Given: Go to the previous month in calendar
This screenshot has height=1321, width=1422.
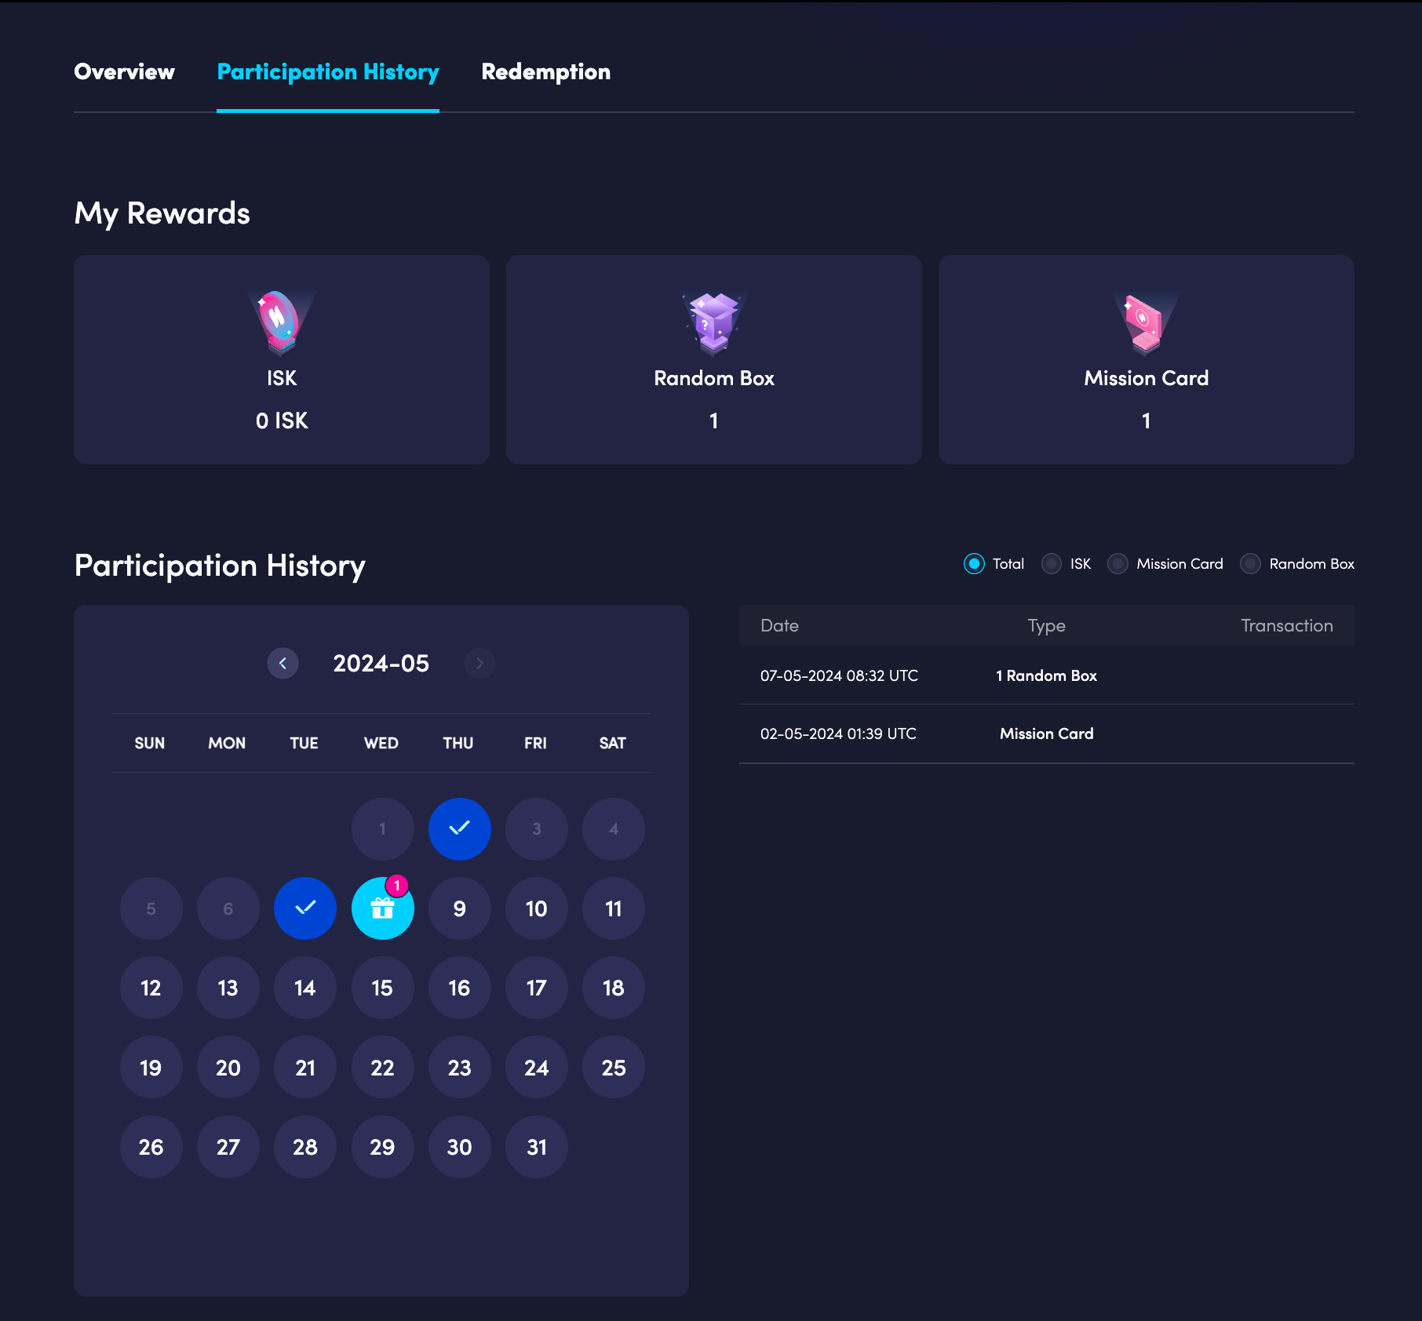Looking at the screenshot, I should (x=283, y=663).
